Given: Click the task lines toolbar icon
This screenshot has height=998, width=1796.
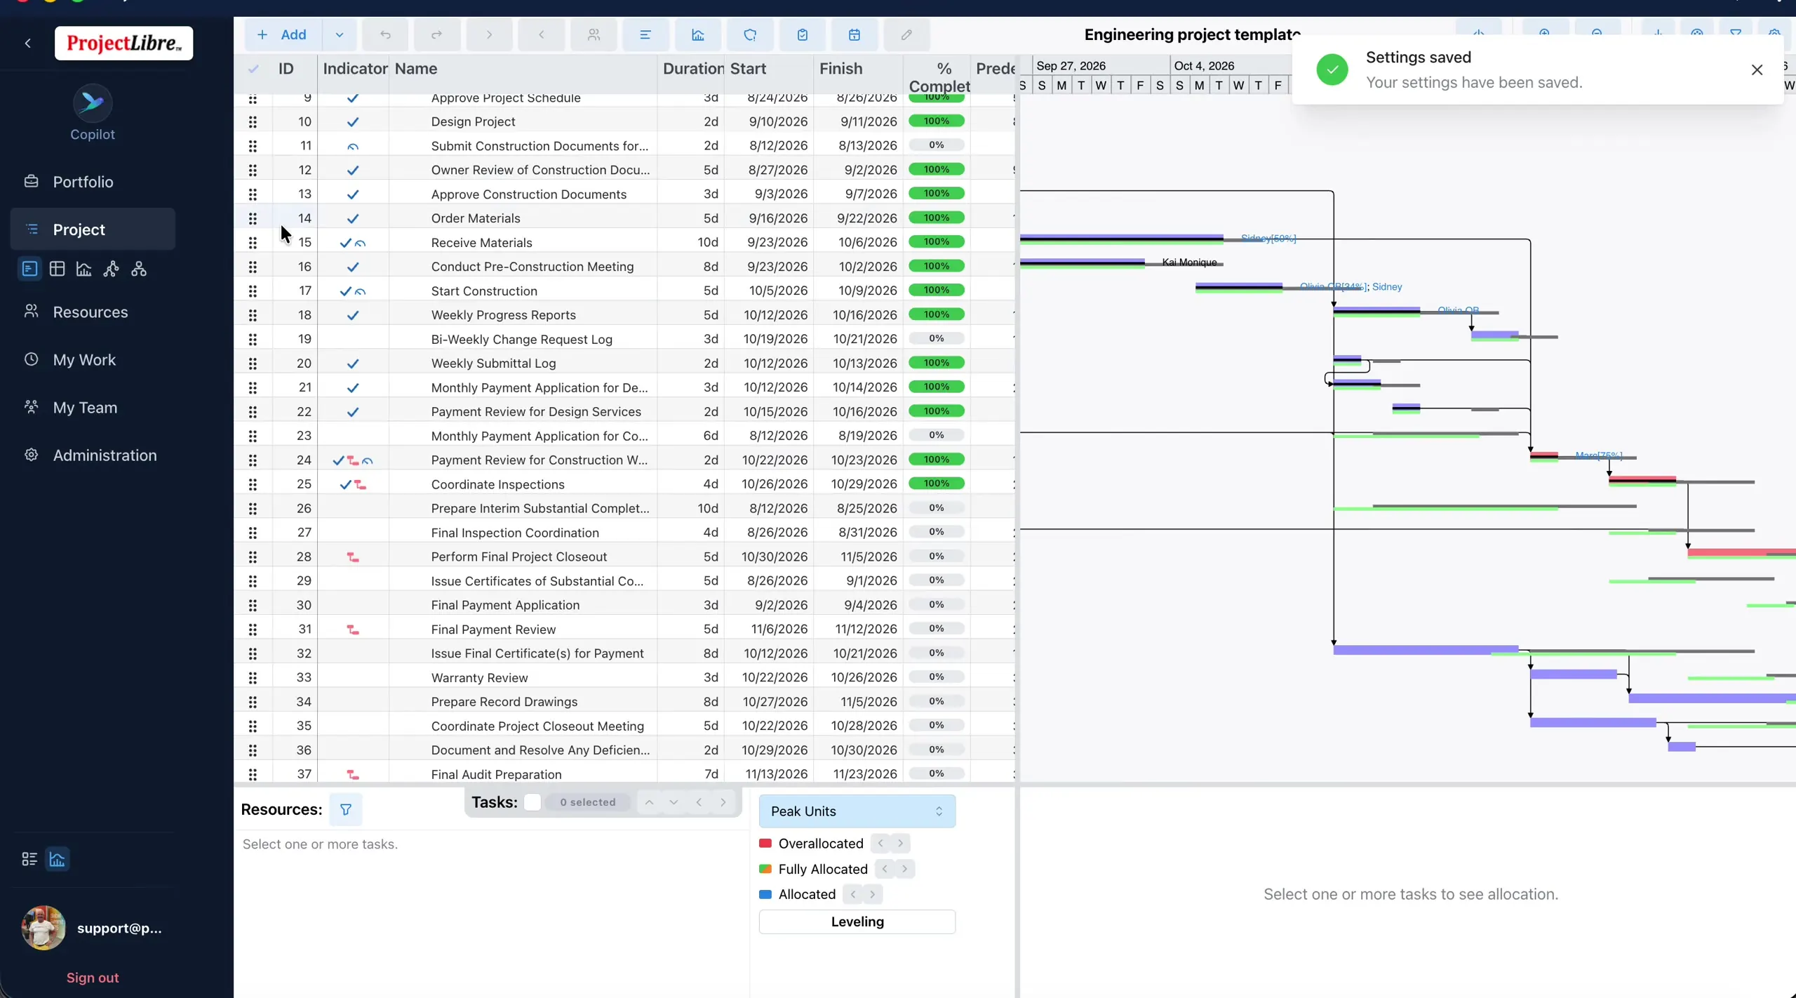Looking at the screenshot, I should click(x=645, y=34).
